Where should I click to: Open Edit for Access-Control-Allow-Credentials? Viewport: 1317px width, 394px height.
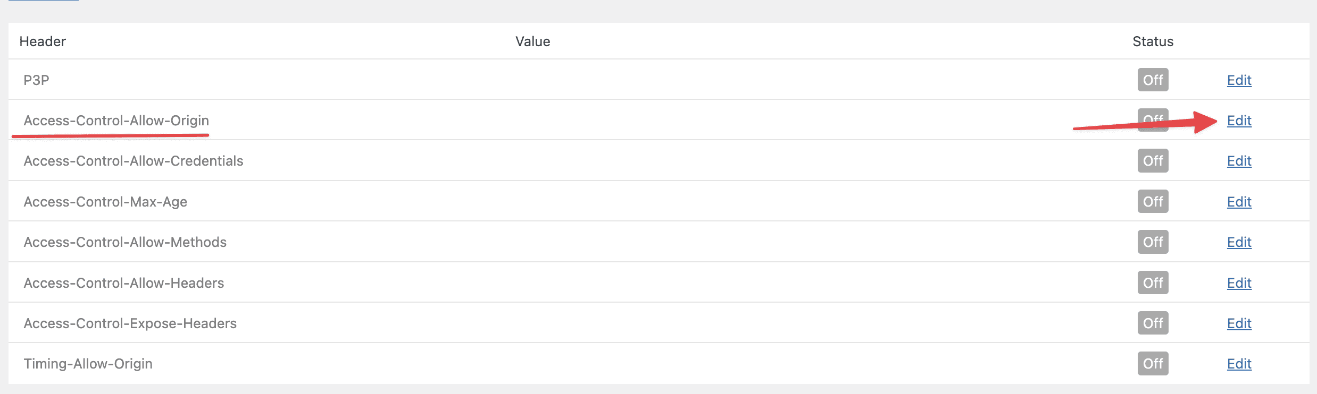coord(1239,161)
